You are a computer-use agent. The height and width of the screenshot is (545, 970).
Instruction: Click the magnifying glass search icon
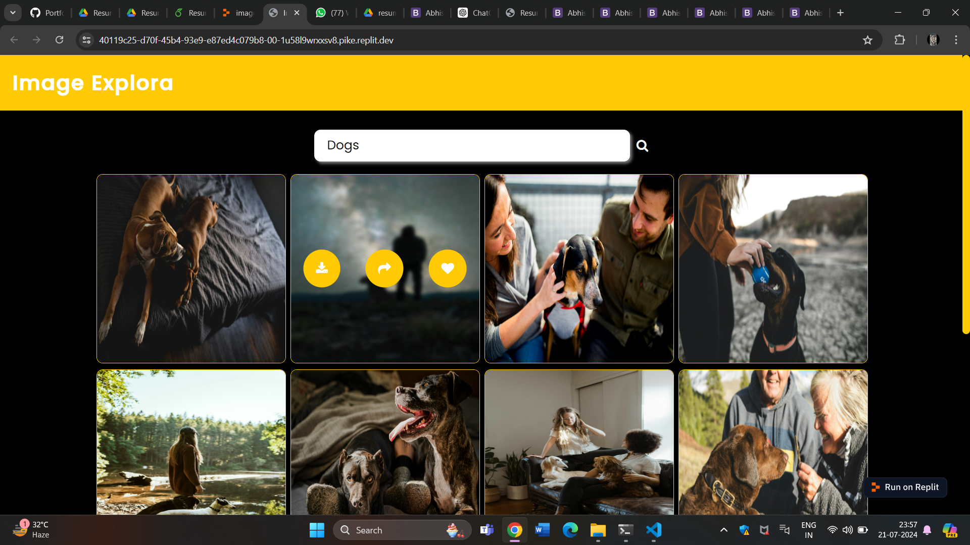click(642, 146)
